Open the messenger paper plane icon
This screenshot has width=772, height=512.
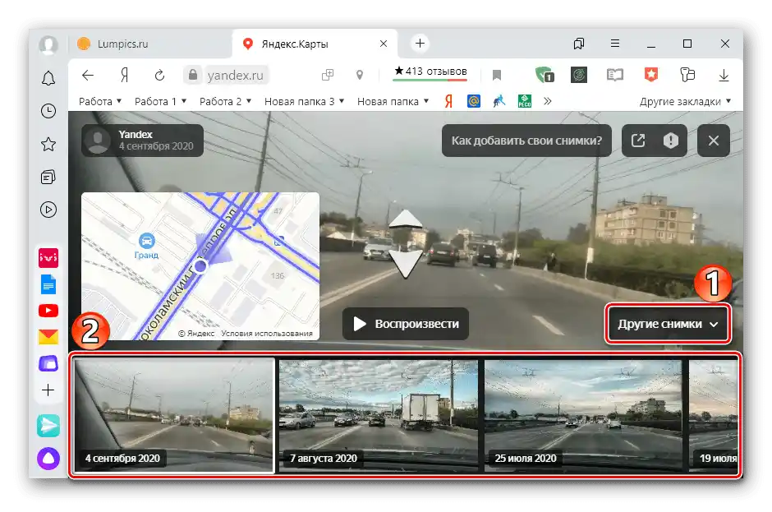(x=48, y=426)
